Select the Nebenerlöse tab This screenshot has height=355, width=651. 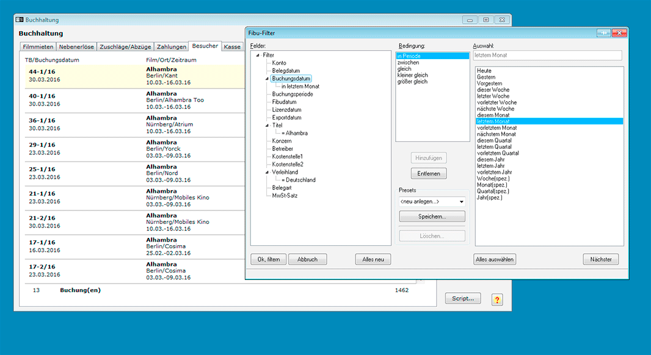pos(77,47)
